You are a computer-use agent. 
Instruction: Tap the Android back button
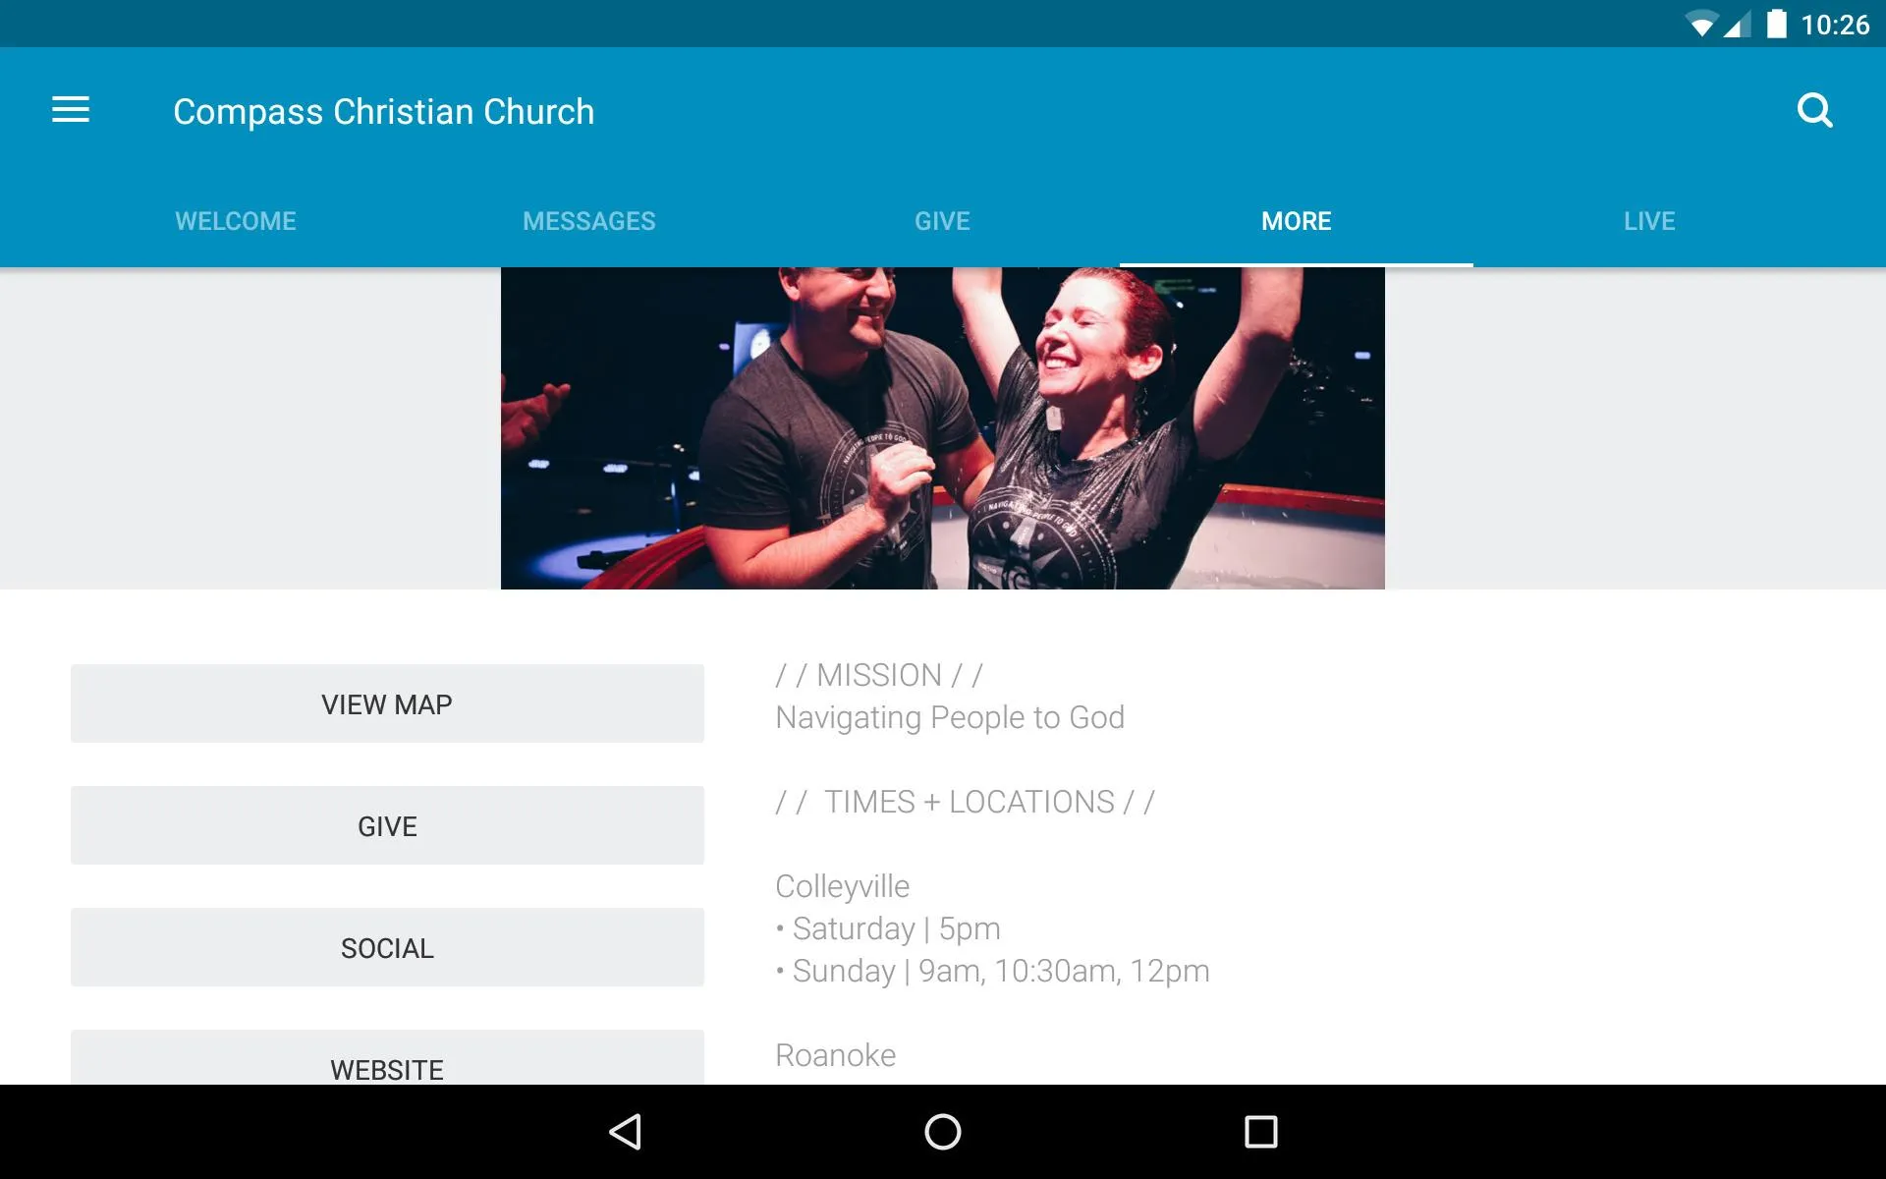(x=626, y=1132)
